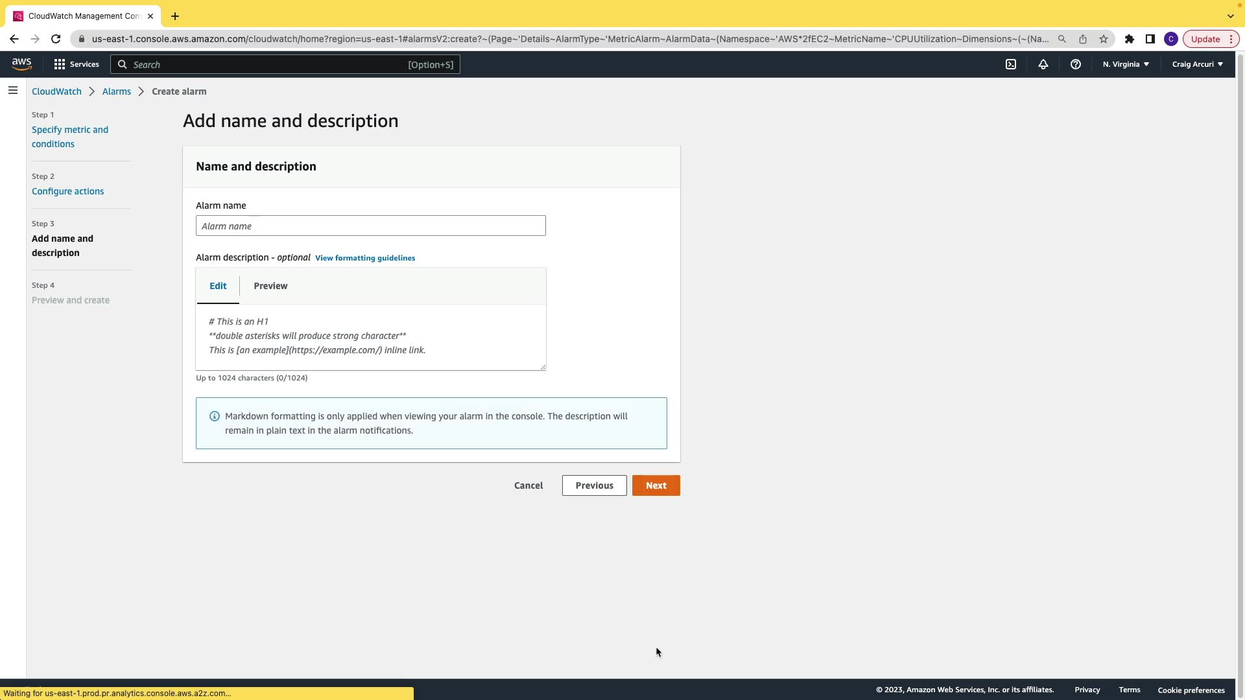Reload the page in browser
The width and height of the screenshot is (1245, 700).
point(56,39)
